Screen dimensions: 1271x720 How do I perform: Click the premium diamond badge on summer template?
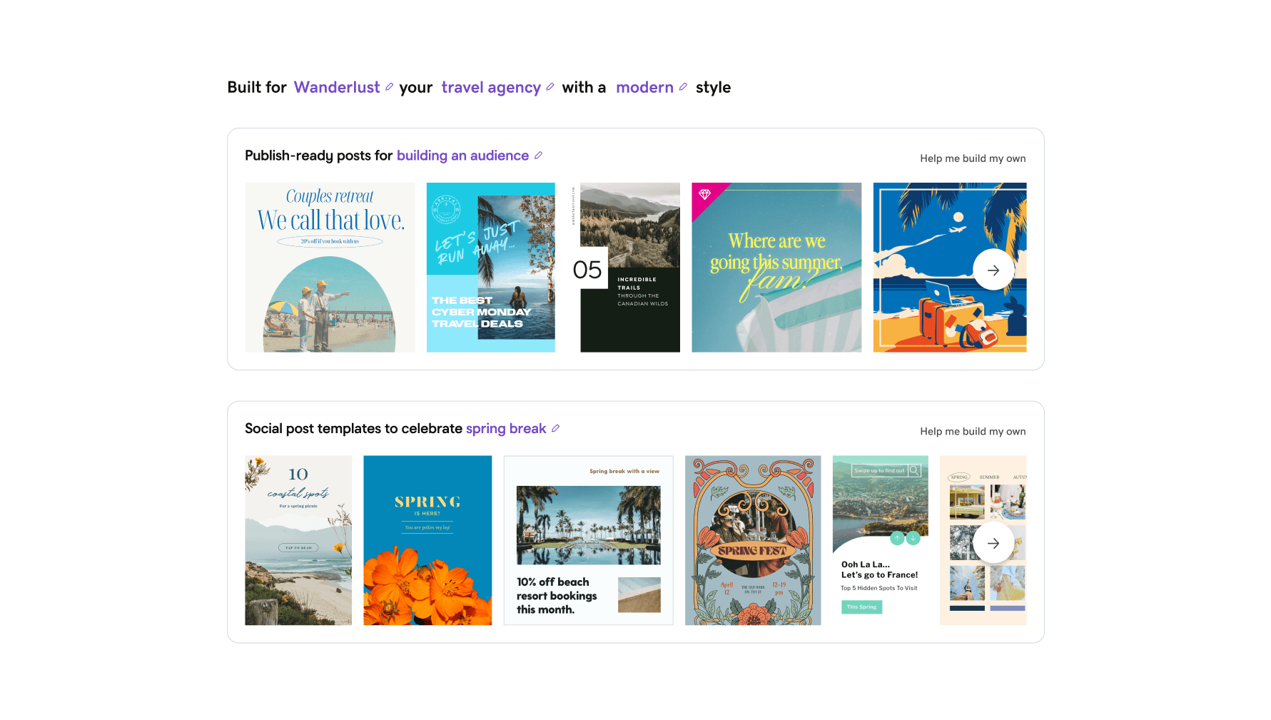click(704, 194)
